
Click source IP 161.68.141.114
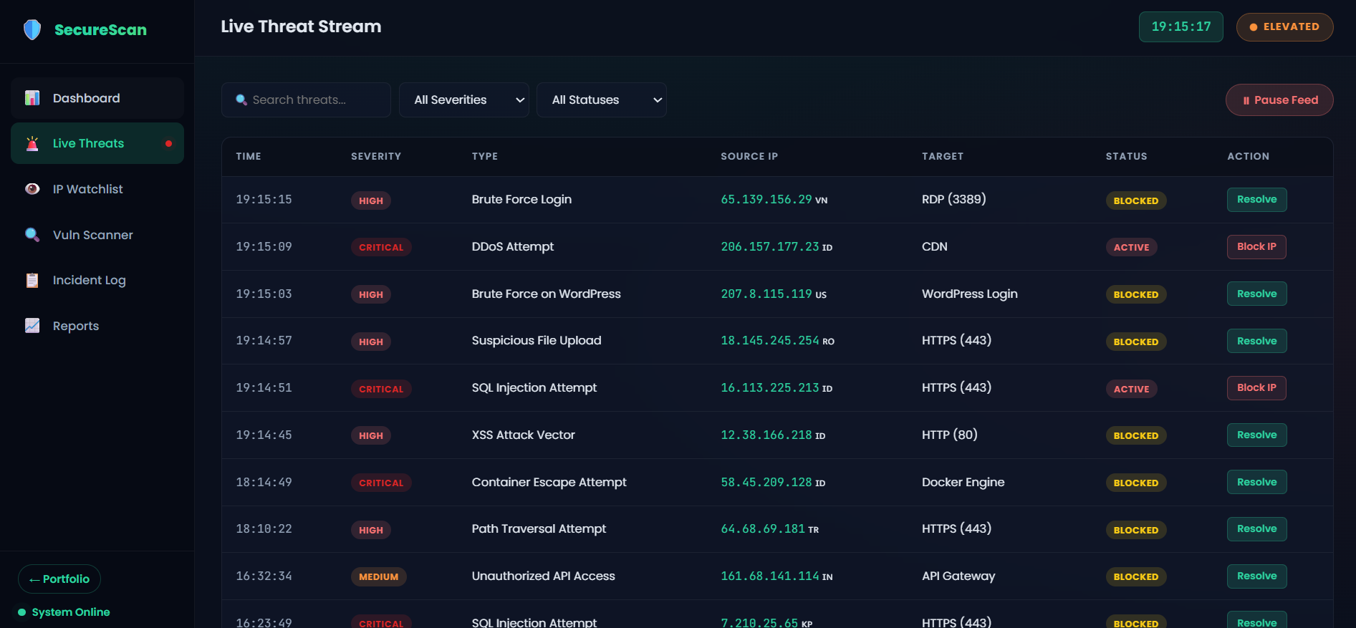tap(770, 576)
